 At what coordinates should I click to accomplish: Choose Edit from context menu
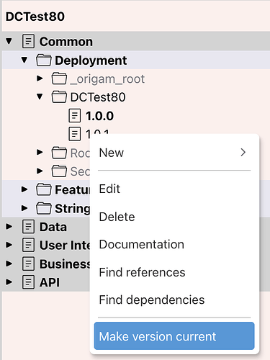pos(174,189)
